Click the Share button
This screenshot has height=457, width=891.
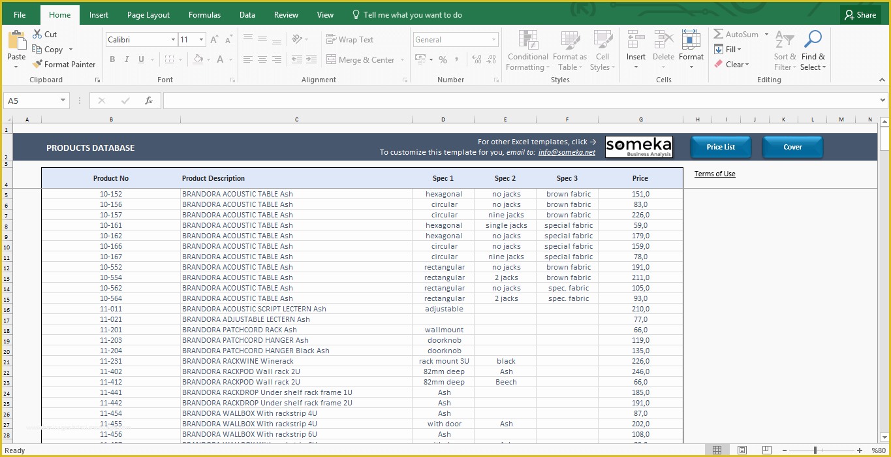[x=860, y=14]
